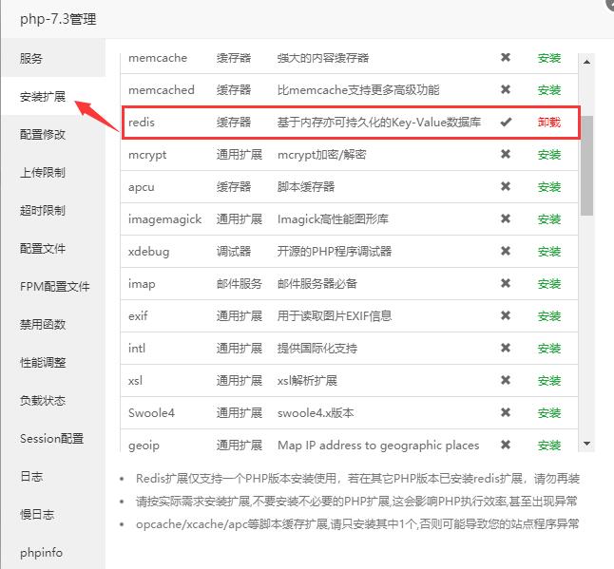Install the memcached extension
Screen dimensions: 614x569
549,90
